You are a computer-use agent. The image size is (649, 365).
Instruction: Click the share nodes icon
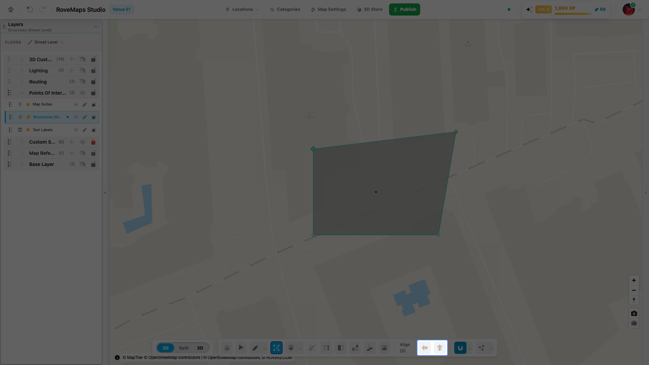(481, 348)
